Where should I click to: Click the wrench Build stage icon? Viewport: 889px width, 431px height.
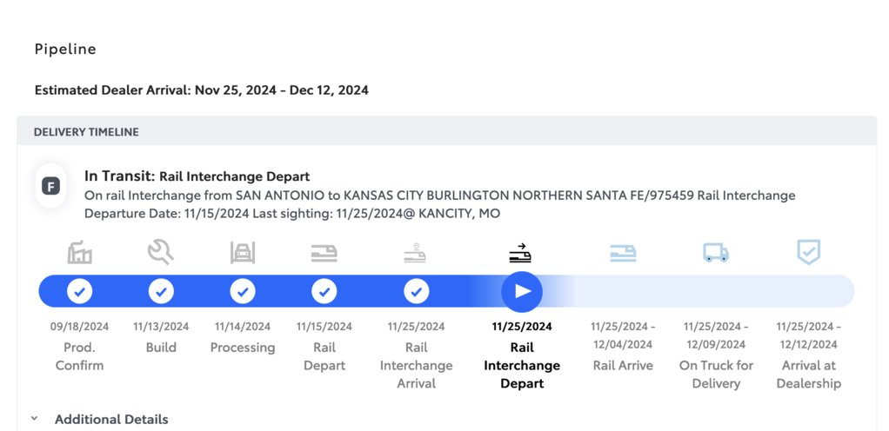(161, 252)
